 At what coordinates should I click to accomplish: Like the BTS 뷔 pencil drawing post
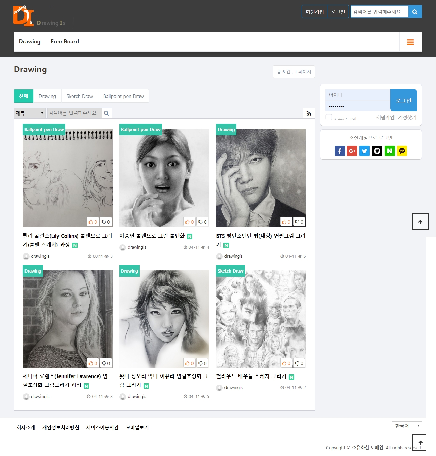tap(286, 222)
